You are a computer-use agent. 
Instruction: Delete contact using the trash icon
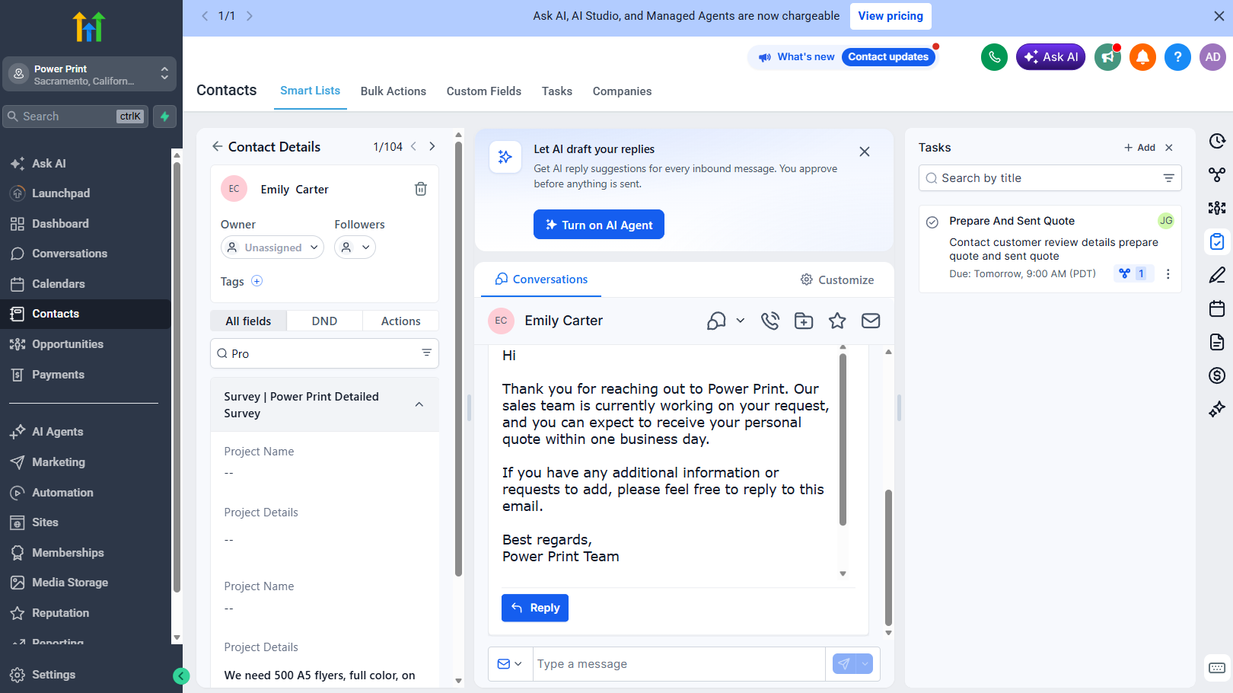click(421, 189)
